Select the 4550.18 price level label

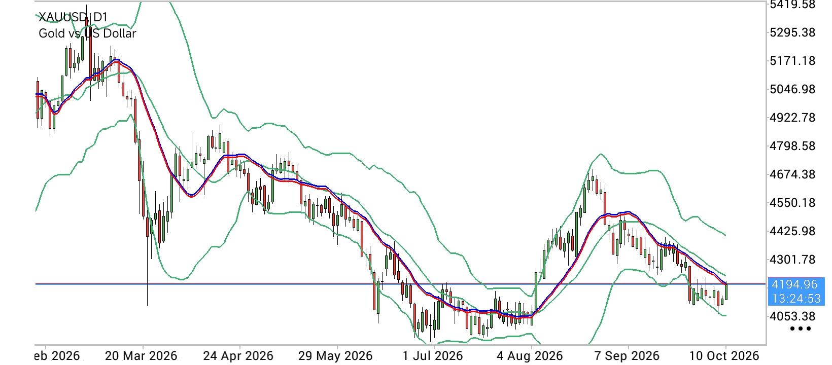pos(792,203)
